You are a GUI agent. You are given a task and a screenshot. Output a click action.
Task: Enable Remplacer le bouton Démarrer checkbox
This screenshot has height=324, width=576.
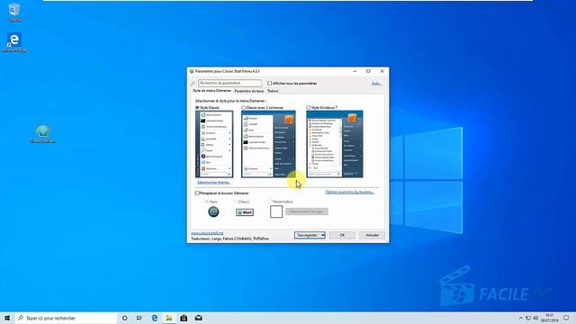[x=198, y=193]
